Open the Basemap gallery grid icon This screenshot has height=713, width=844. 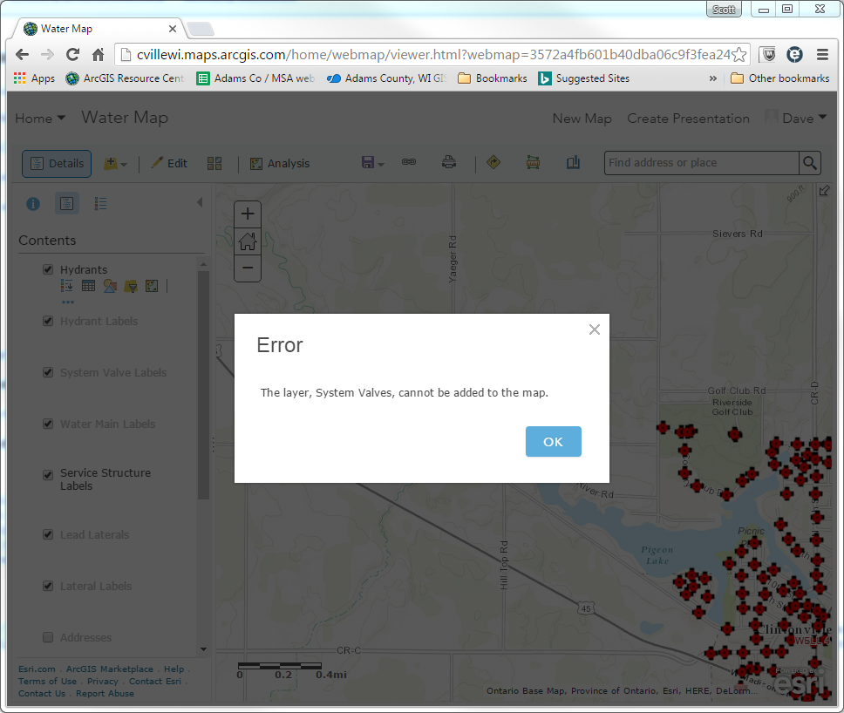[214, 164]
